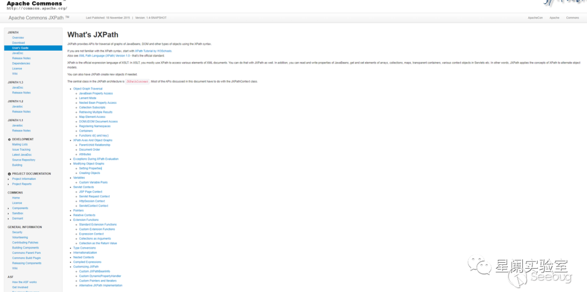Screen dimensions: 587x292
Task: Jump to DOM/JDOM Document Access
Action: pyautogui.click(x=98, y=122)
